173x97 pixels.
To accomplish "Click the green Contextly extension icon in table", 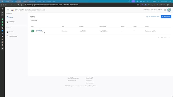I will [x=33, y=31].
